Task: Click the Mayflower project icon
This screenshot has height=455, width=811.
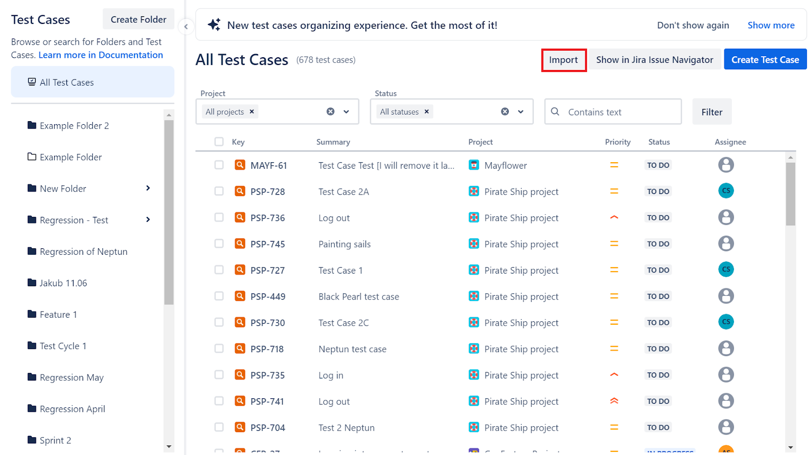Action: point(474,165)
